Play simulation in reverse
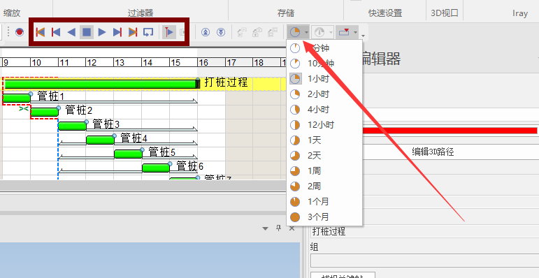Screen dimensions: 539x278 71,32
